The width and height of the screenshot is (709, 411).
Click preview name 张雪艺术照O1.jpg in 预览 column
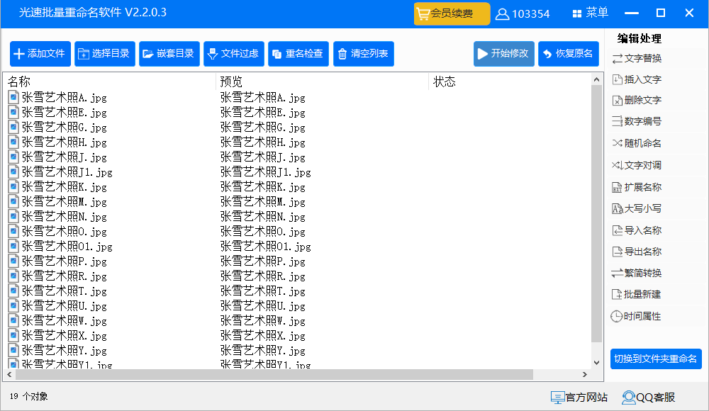[x=265, y=247]
